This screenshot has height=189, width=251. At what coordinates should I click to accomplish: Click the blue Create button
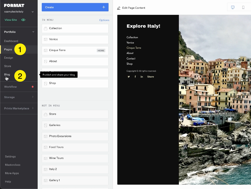(75, 7)
